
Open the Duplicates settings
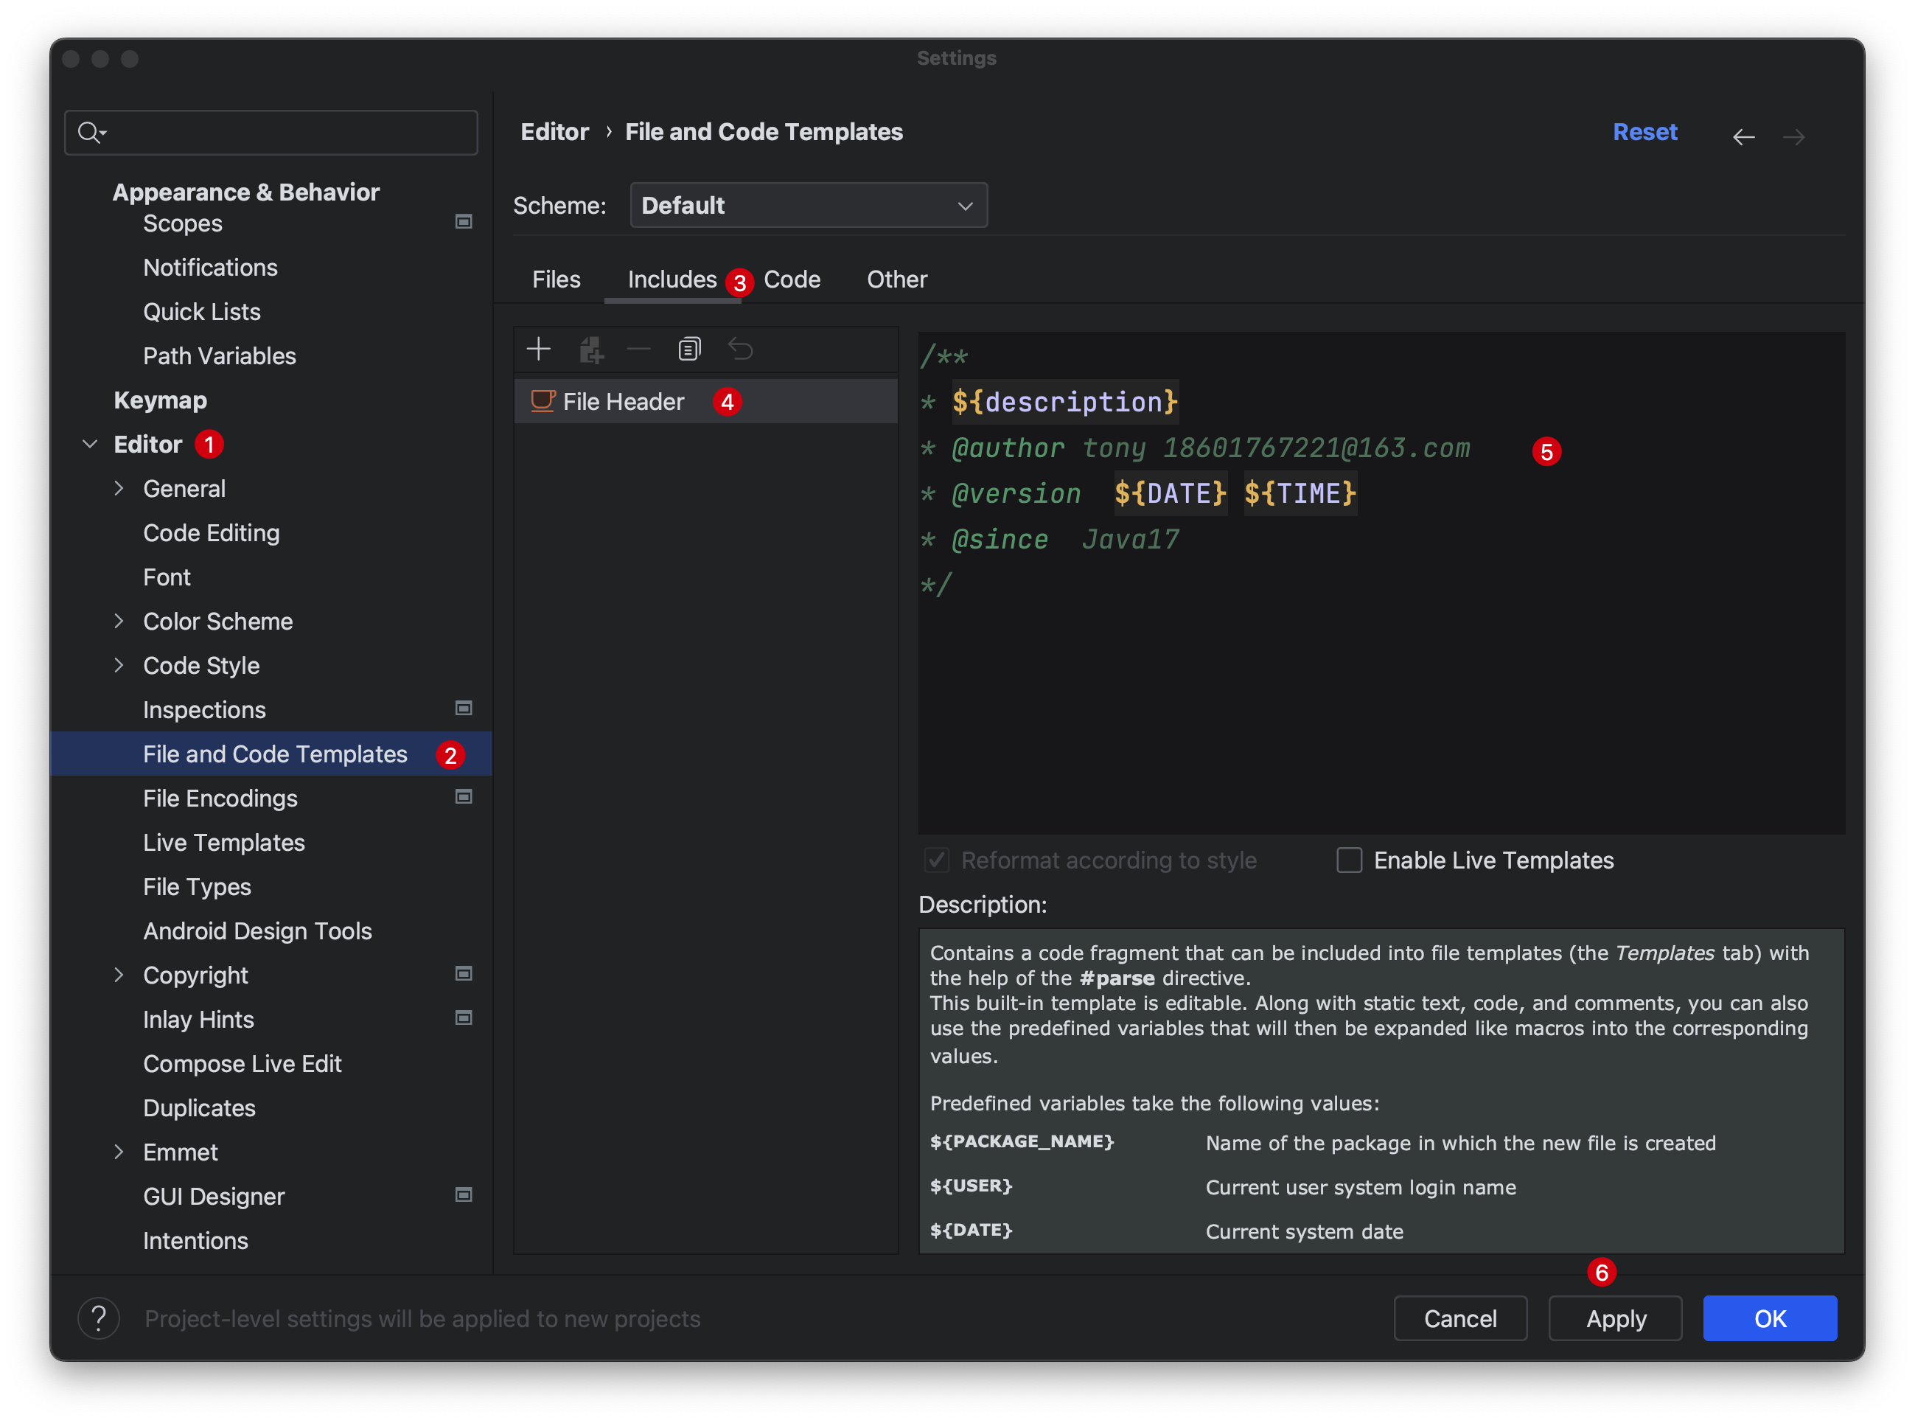click(199, 1107)
